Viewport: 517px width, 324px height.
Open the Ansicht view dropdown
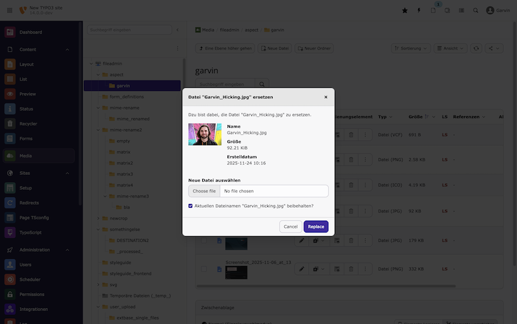[450, 48]
